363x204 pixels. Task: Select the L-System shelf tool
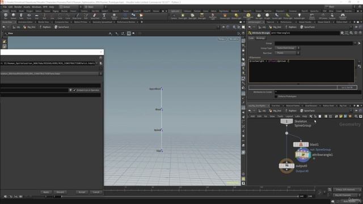click(x=125, y=16)
